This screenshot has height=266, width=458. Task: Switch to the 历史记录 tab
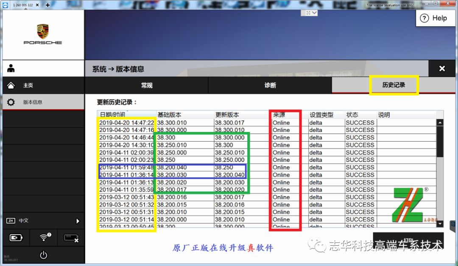pyautogui.click(x=393, y=85)
